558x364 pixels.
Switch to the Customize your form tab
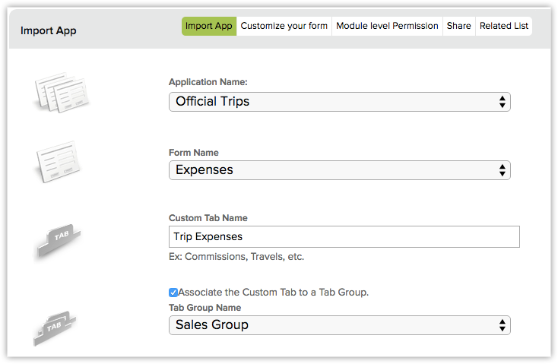point(284,26)
